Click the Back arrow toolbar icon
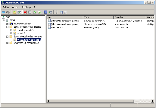Screen dimensions: 156x108 [3, 12]
